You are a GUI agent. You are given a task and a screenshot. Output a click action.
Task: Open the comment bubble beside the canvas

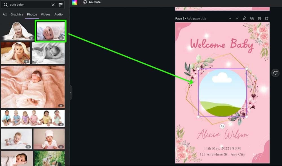click(275, 73)
